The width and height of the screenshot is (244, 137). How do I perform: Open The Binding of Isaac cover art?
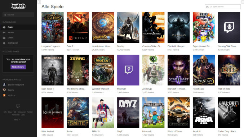[x=78, y=70]
